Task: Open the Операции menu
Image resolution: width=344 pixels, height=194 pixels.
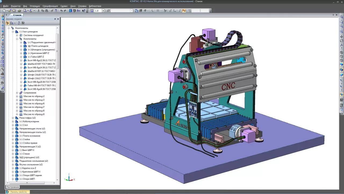Action: [35, 6]
